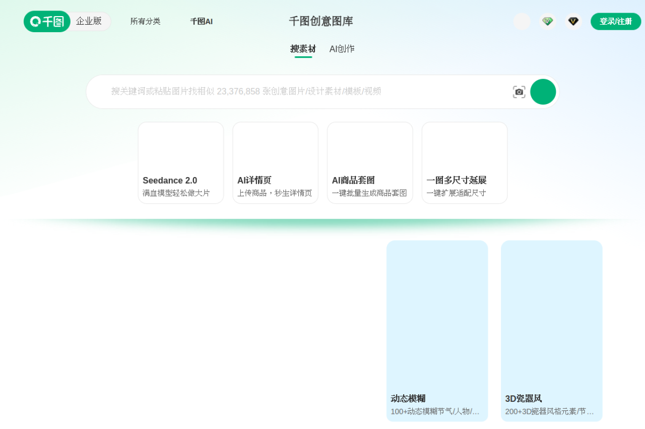The width and height of the screenshot is (645, 429).
Task: Expand the 所有分类 categories menu
Action: [145, 21]
